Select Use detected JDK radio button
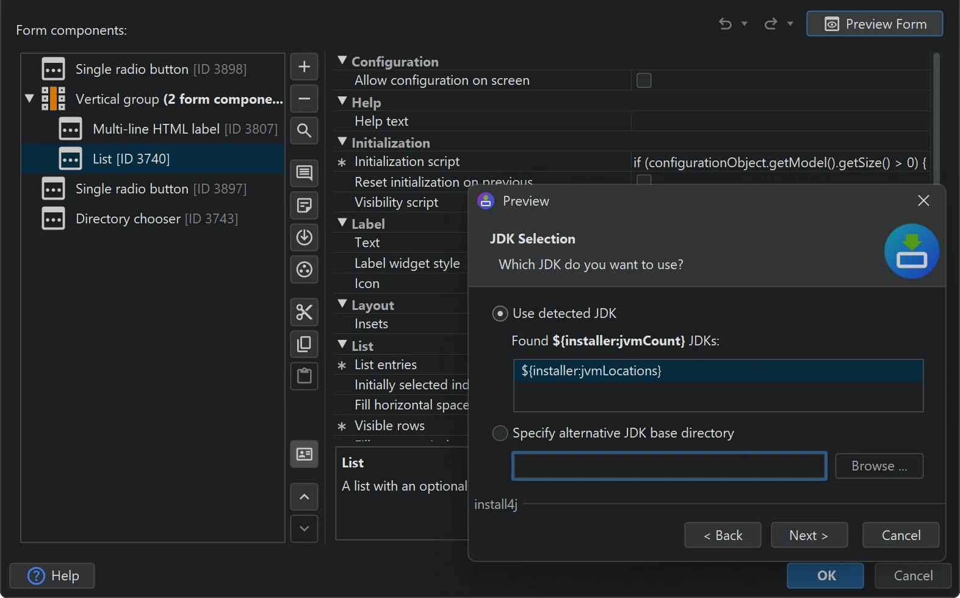Screen dimensions: 960x598 (500, 314)
